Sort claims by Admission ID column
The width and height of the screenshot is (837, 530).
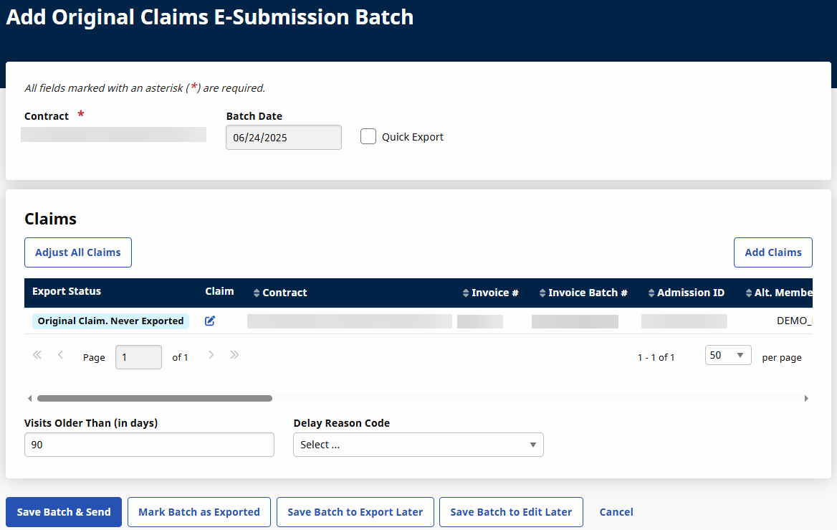[x=690, y=293]
